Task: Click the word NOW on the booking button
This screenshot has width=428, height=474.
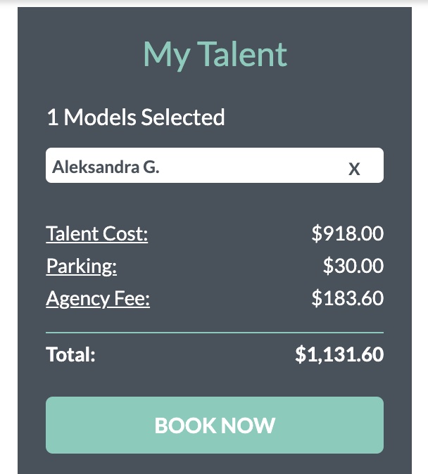Action: click(246, 425)
